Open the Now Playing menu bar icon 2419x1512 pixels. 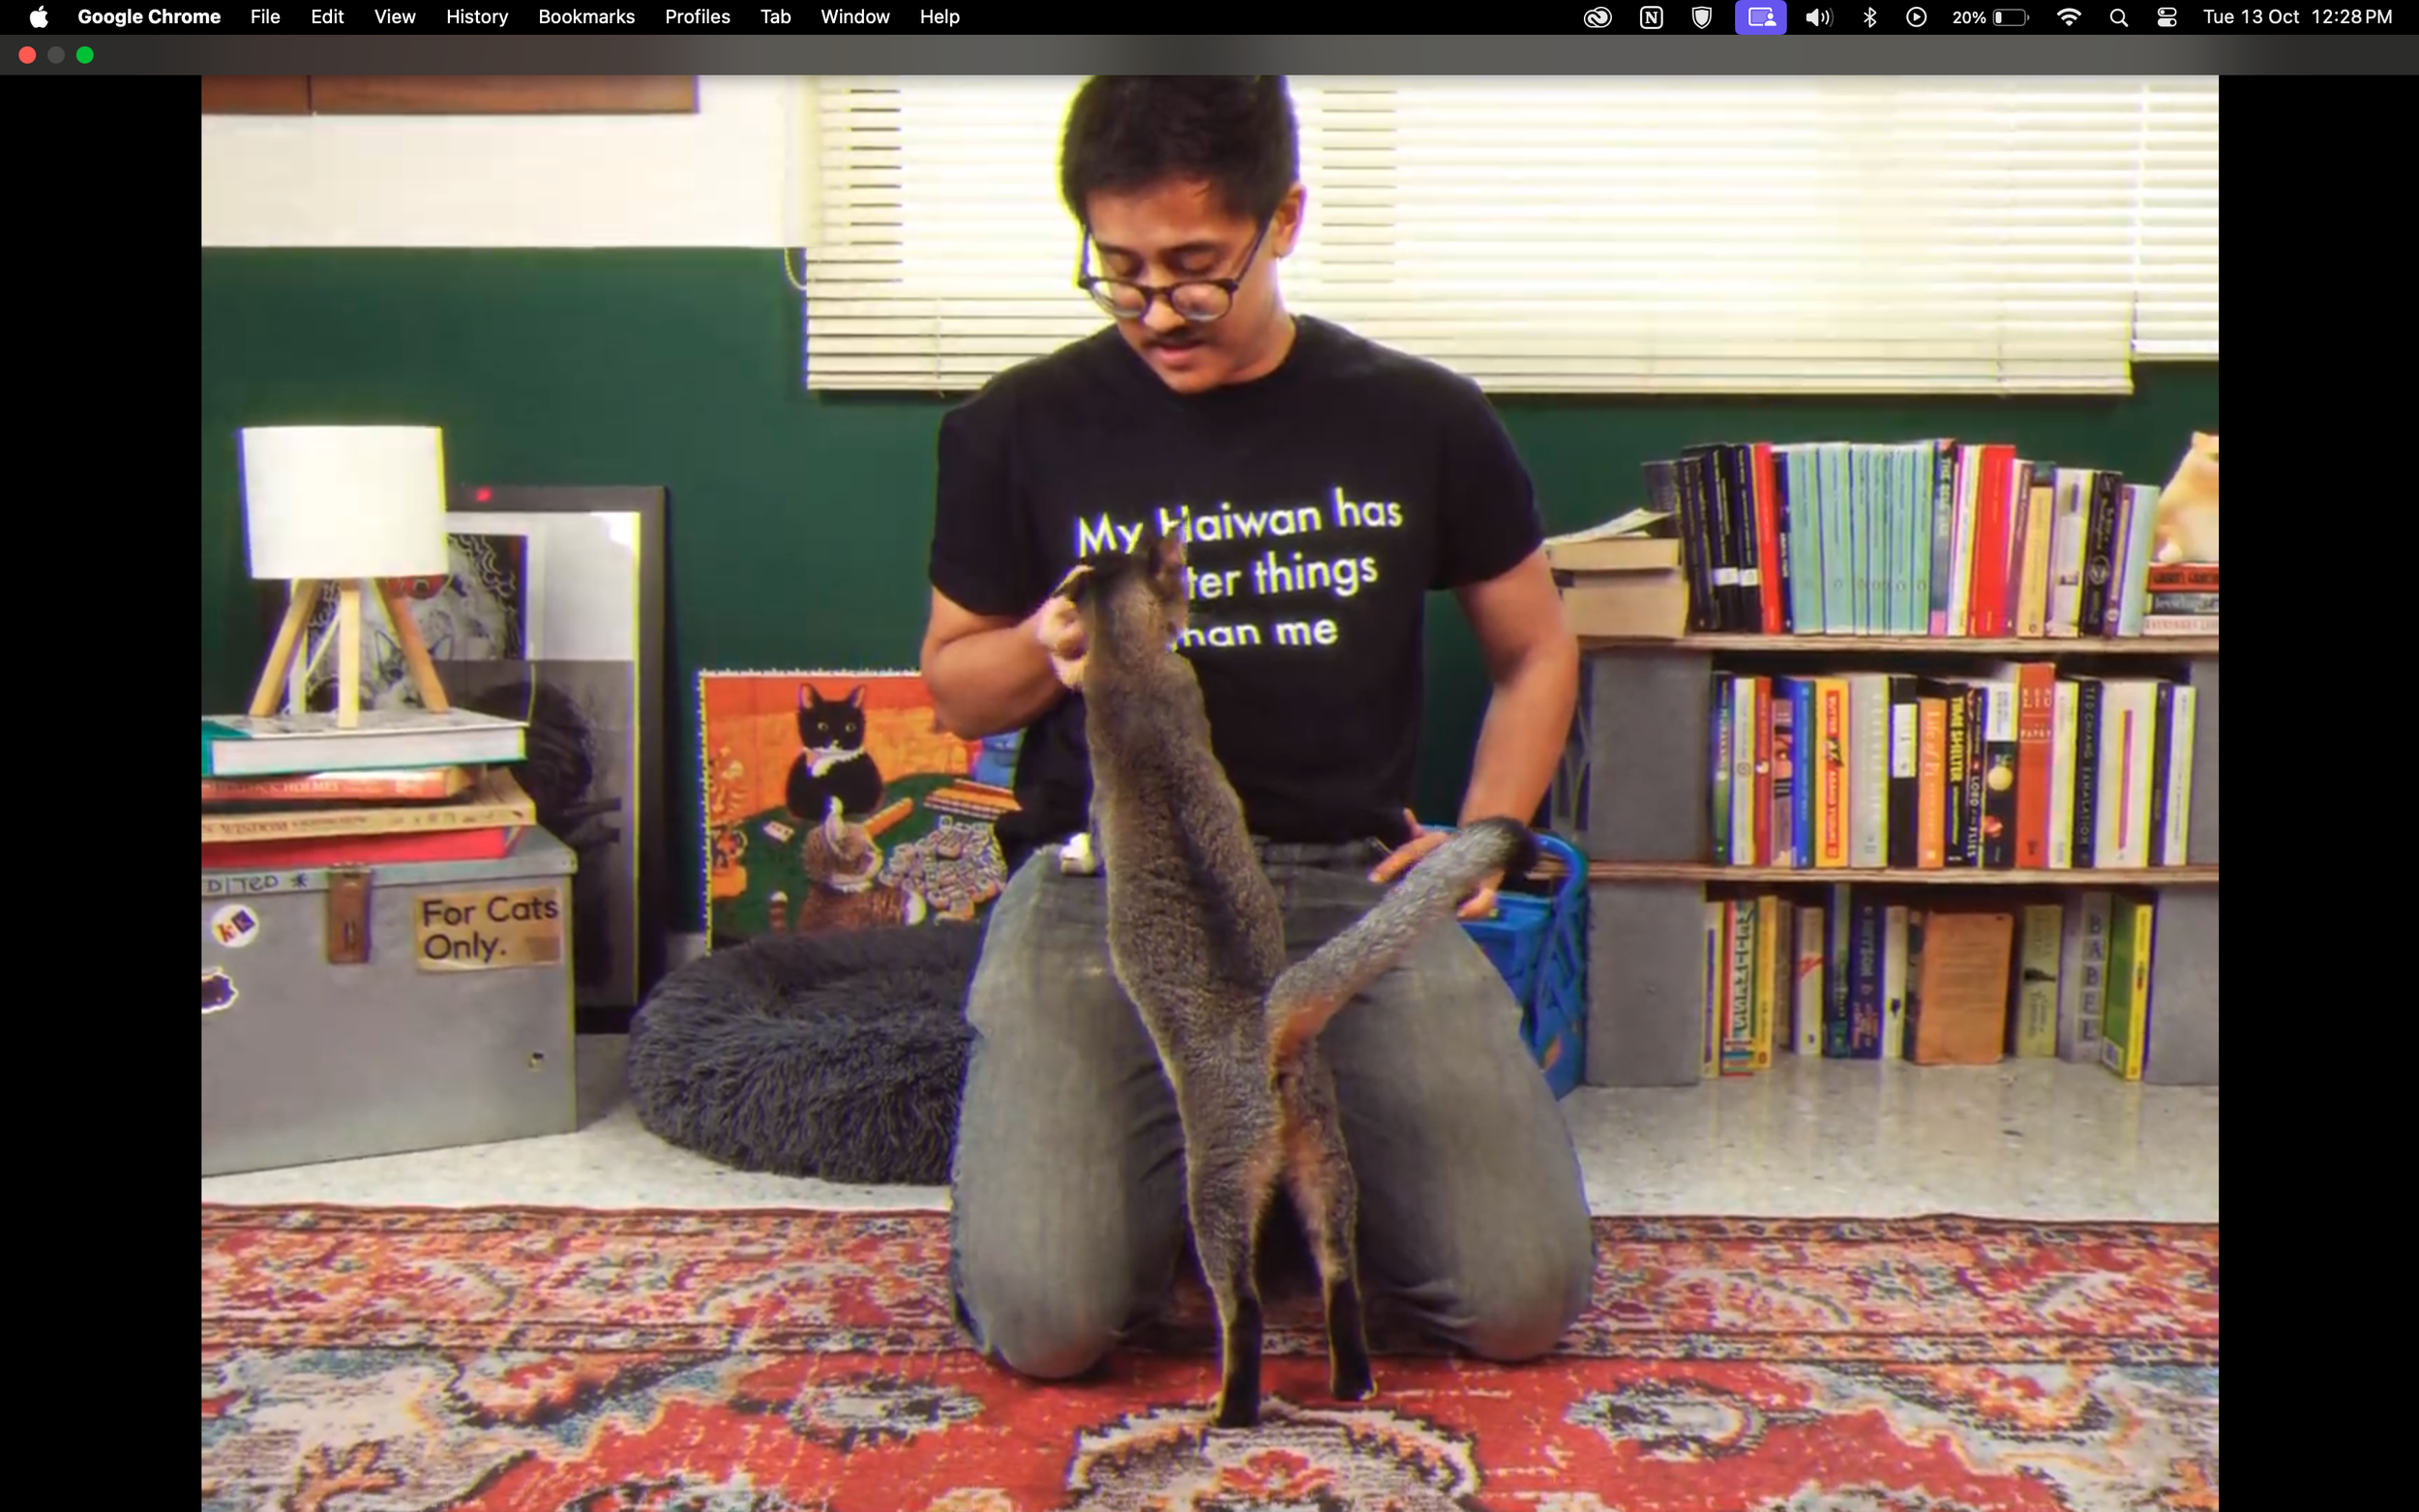coord(1916,17)
